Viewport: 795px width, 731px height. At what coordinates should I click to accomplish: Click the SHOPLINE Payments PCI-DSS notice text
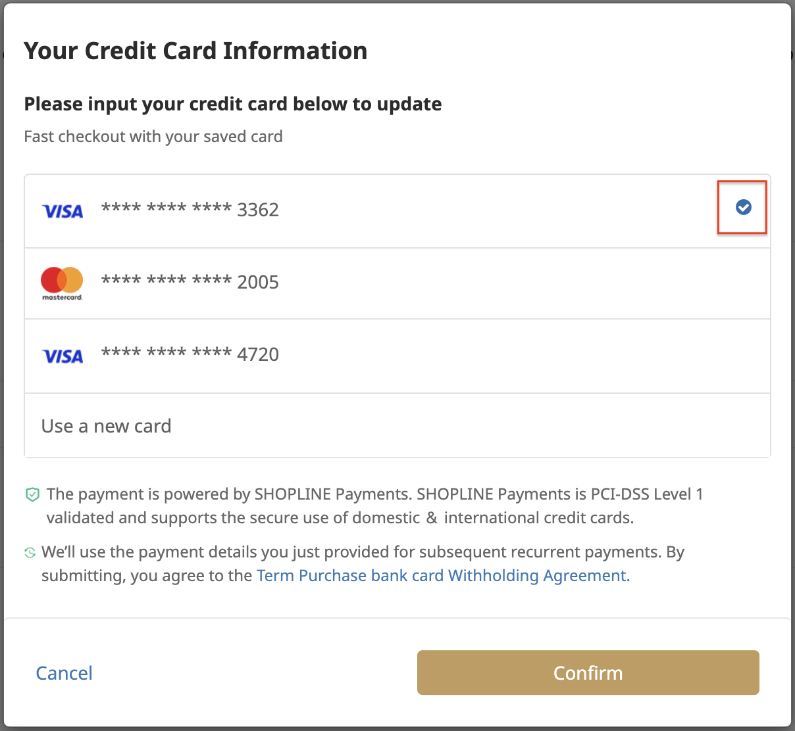pos(374,506)
